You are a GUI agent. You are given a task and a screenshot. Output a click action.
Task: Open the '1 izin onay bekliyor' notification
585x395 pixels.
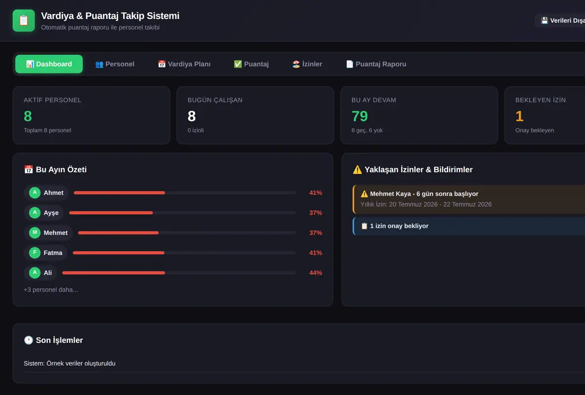(x=468, y=226)
